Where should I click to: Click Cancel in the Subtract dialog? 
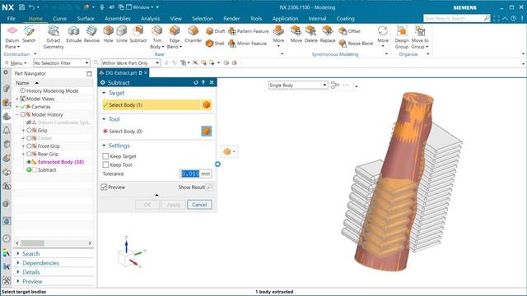tap(199, 205)
